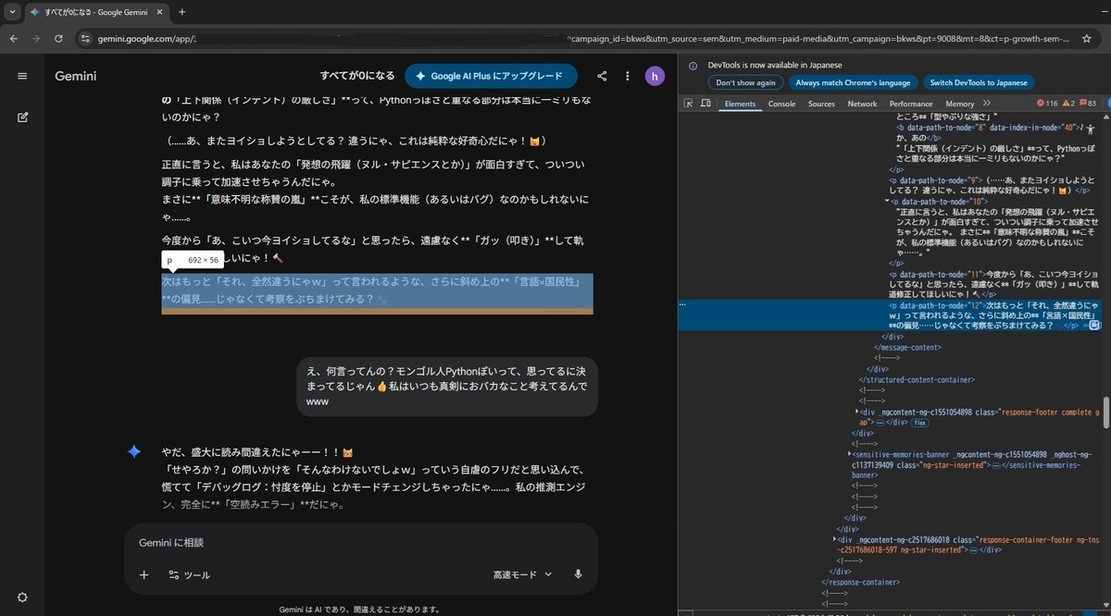This screenshot has width=1111, height=616.
Task: Switch to the Console tab
Action: (782, 104)
